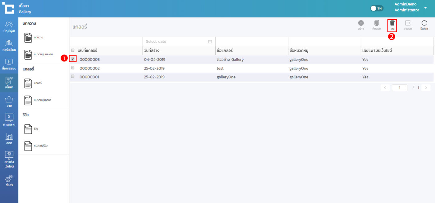Click the Create (สร้าง) plus icon
Viewport: 435px width, 203px height.
click(x=361, y=24)
